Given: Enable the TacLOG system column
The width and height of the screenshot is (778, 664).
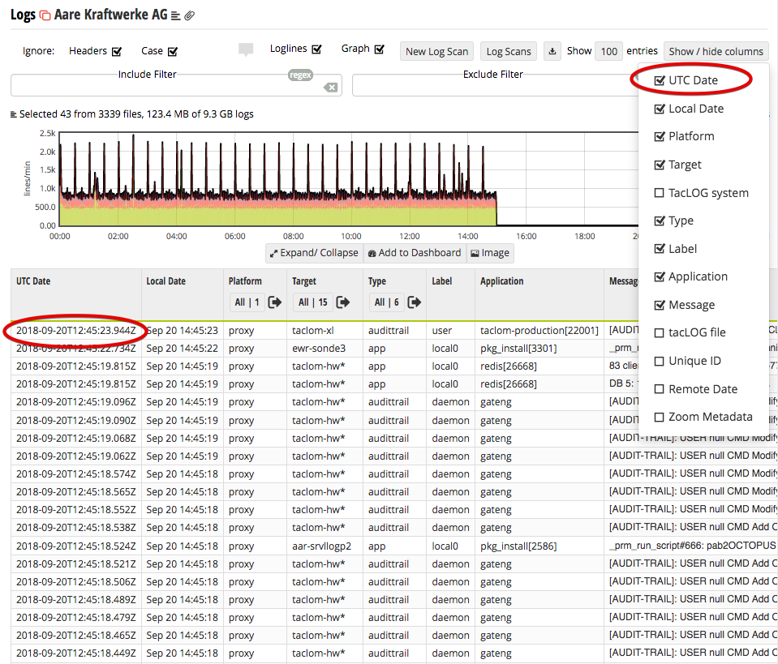Looking at the screenshot, I should [660, 193].
